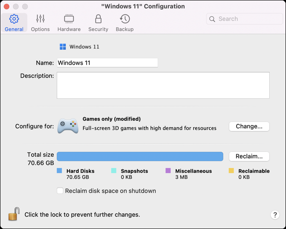Screen dimensions: 286x229
Task: Click the "Hard Disks" legend label
Action: 81,171
